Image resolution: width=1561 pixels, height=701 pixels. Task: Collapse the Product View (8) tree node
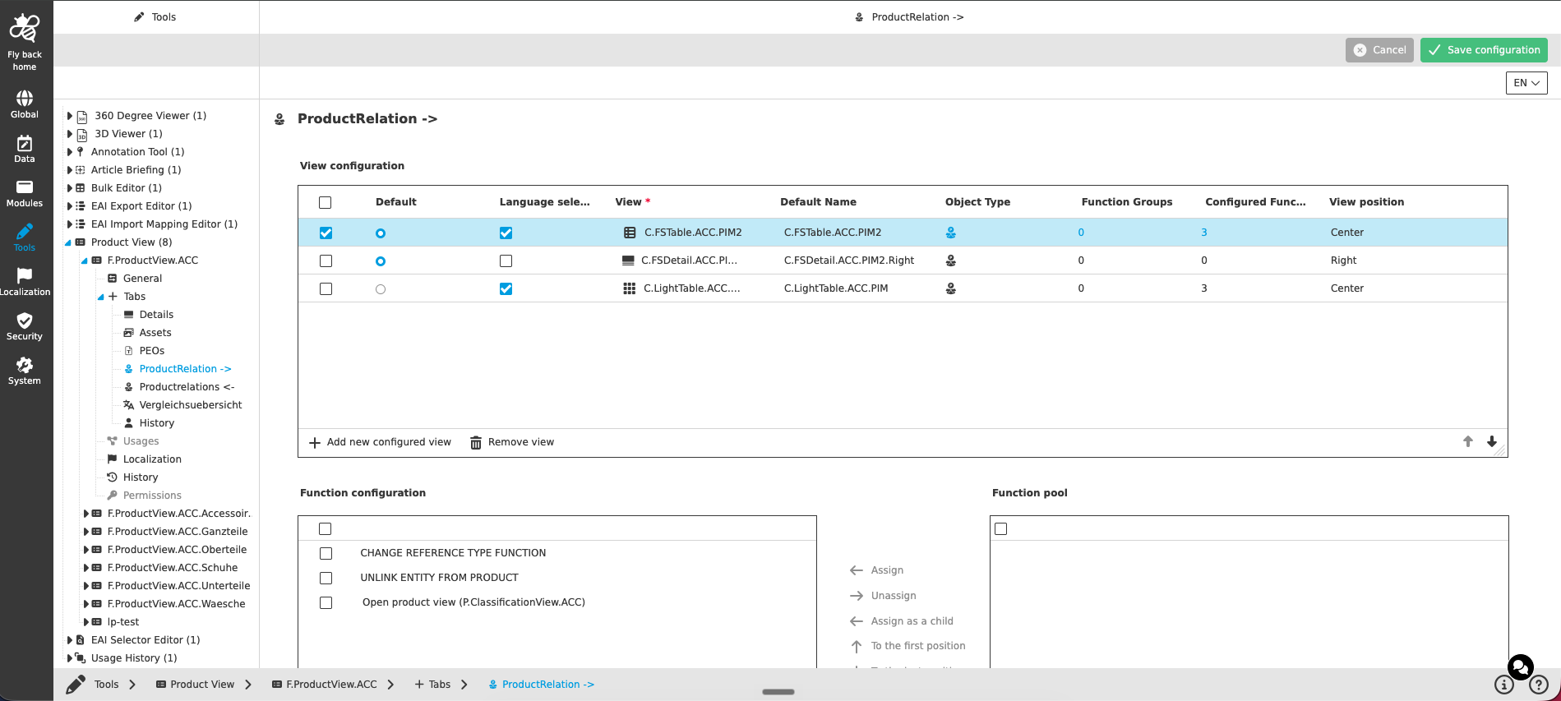click(69, 242)
